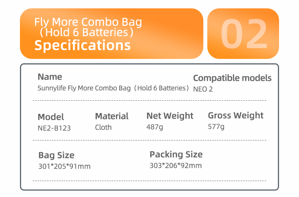Click the "NEO 2" compatible model value
Screen dimensions: 299x197
click(203, 89)
